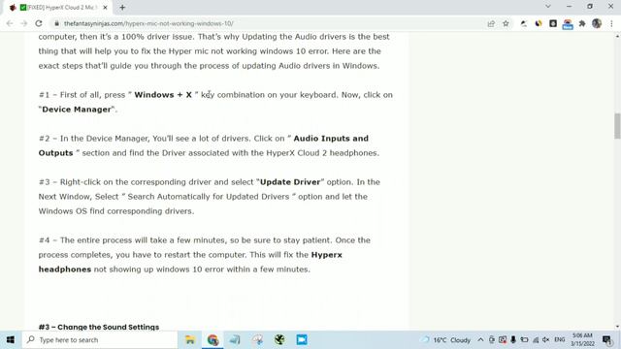This screenshot has height=349, width=621.
Task: Open the yellow and navy circular extension
Action: (x=539, y=23)
